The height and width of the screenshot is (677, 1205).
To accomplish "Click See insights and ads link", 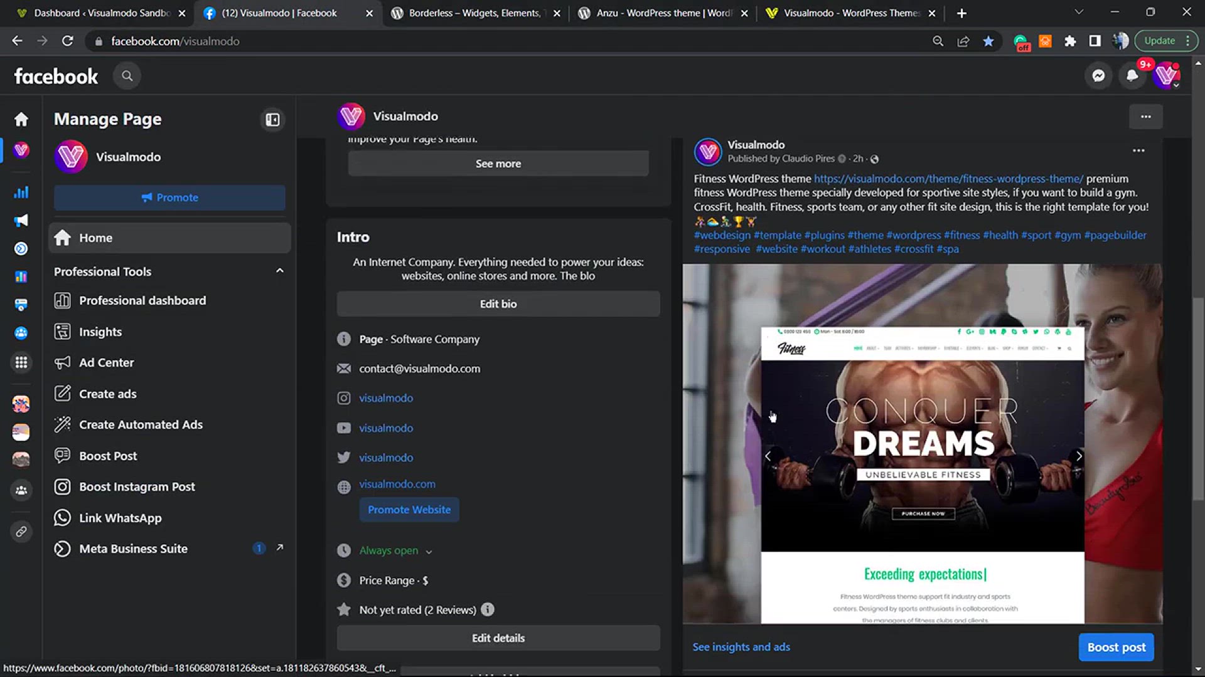I will pyautogui.click(x=741, y=647).
